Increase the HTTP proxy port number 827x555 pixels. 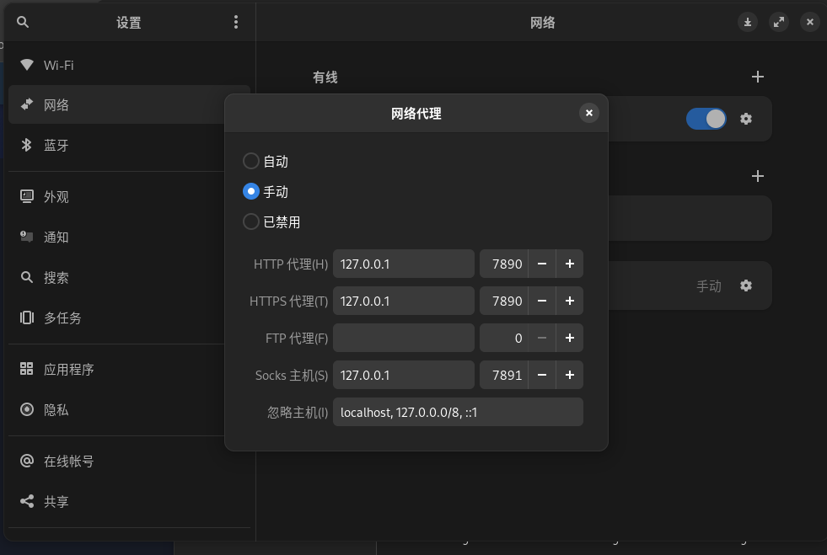[570, 264]
